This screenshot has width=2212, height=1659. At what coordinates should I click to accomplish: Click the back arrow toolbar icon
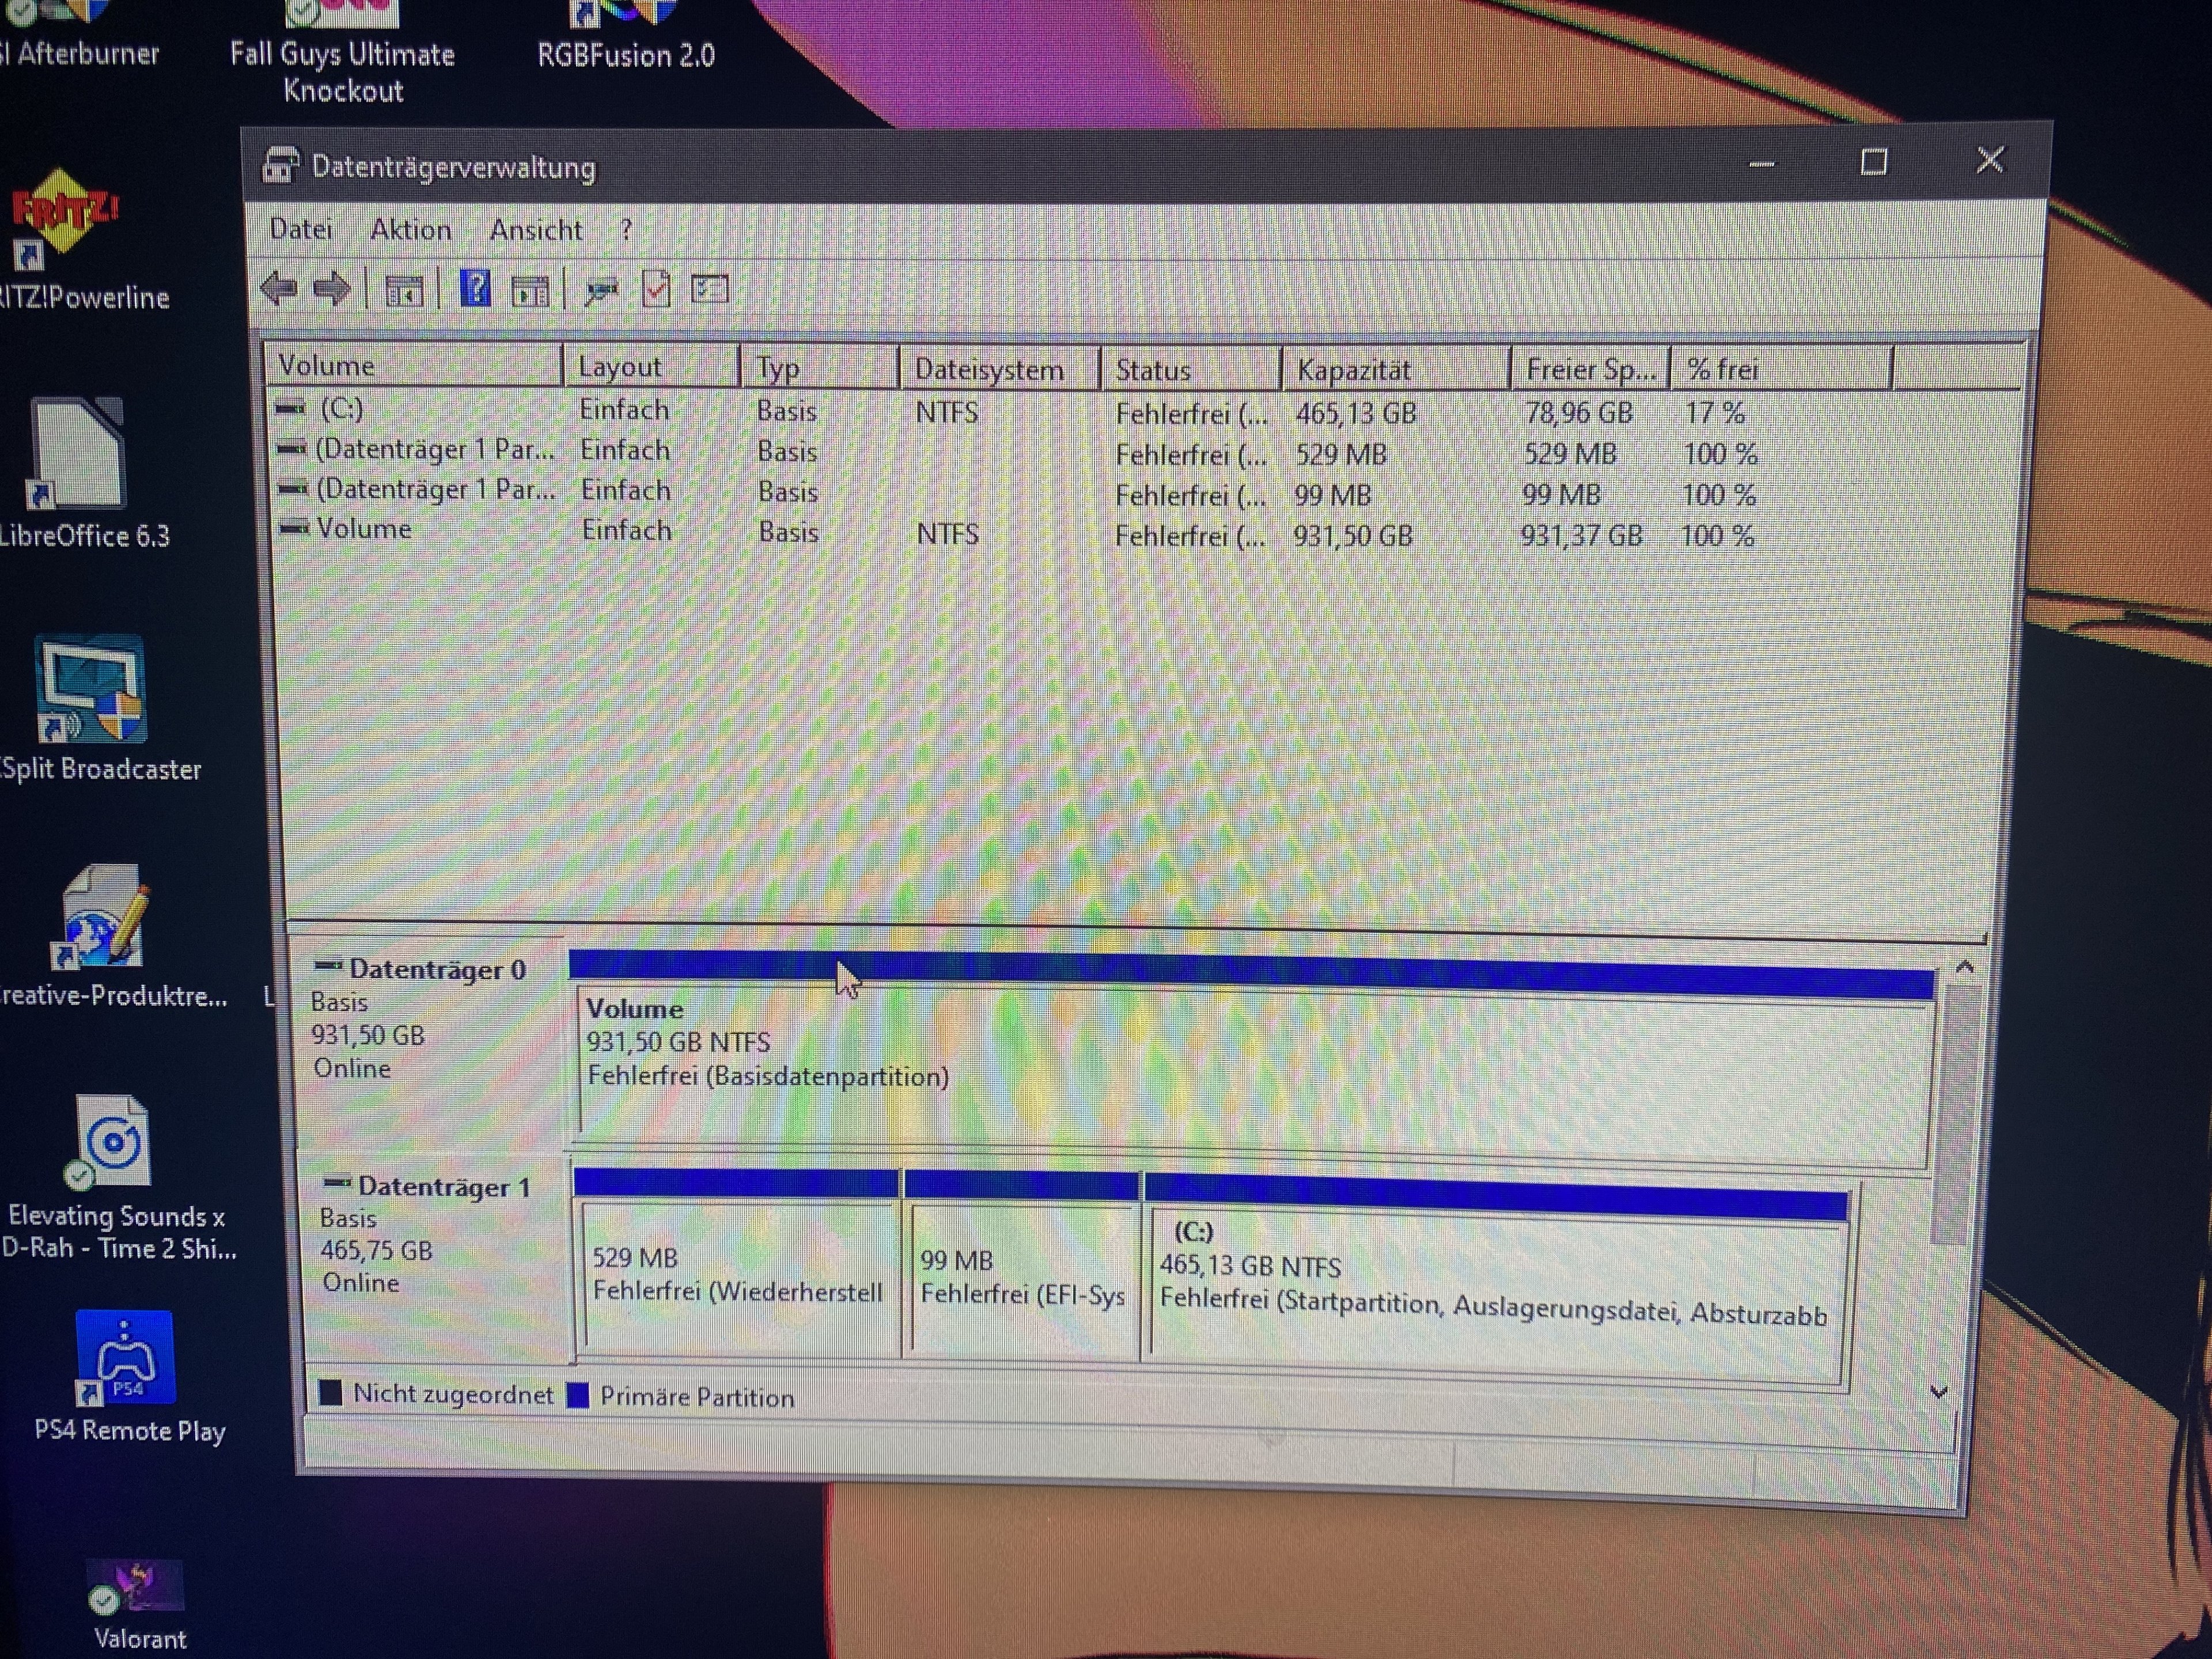click(279, 289)
